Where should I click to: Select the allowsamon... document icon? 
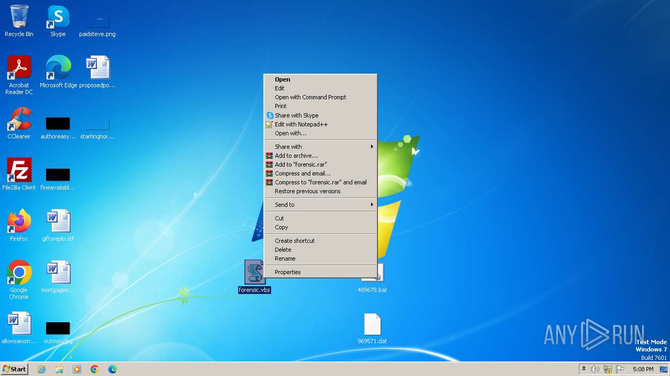tap(19, 327)
